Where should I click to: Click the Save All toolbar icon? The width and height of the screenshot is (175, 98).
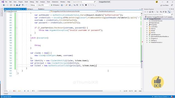click(x=19, y=5)
